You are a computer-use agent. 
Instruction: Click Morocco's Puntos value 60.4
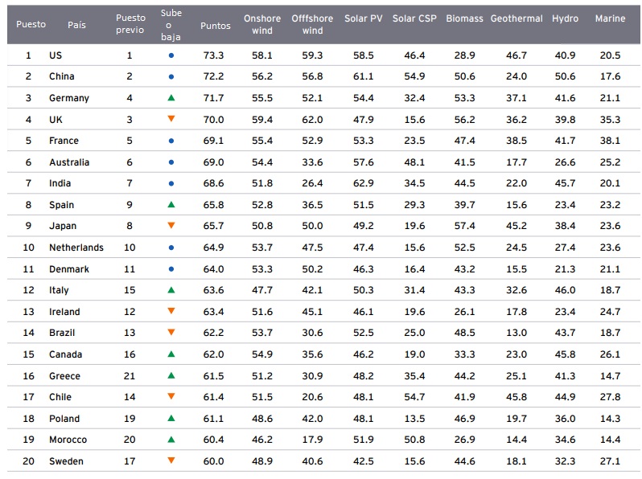click(x=213, y=440)
